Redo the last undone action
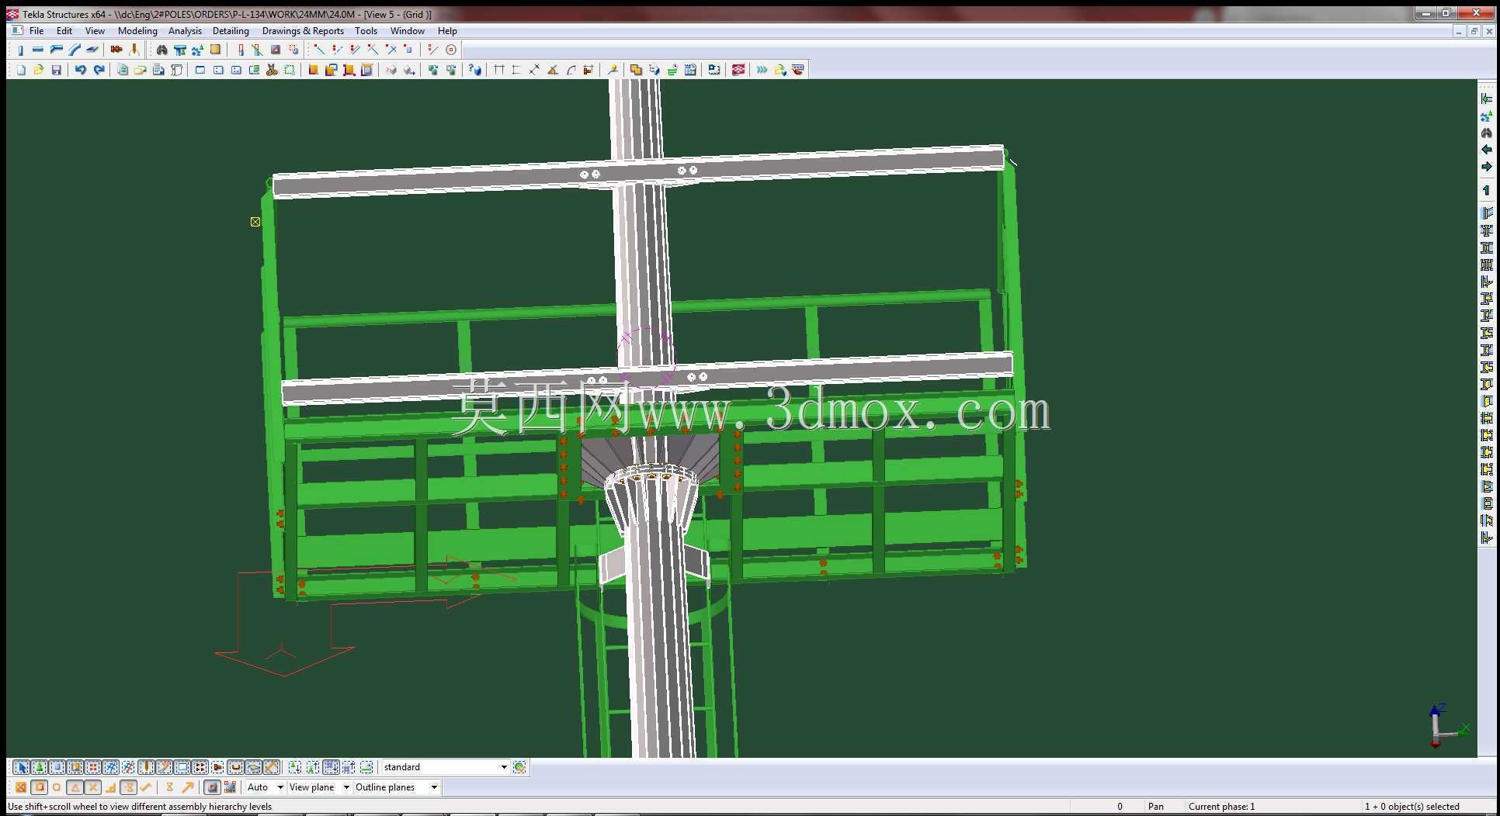 (x=99, y=70)
